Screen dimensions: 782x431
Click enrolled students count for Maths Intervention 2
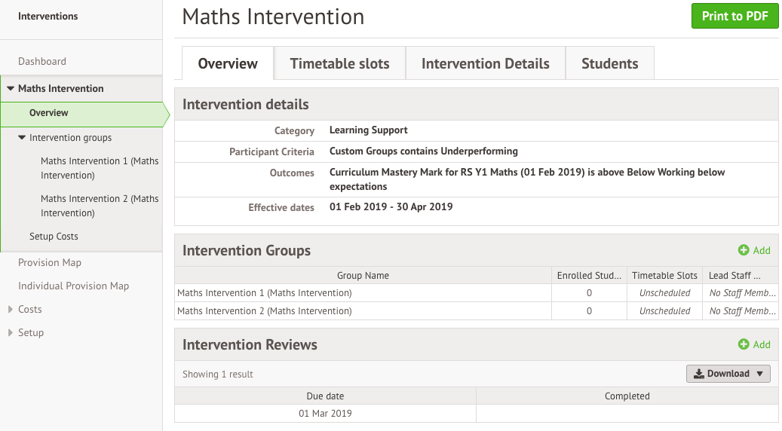589,311
